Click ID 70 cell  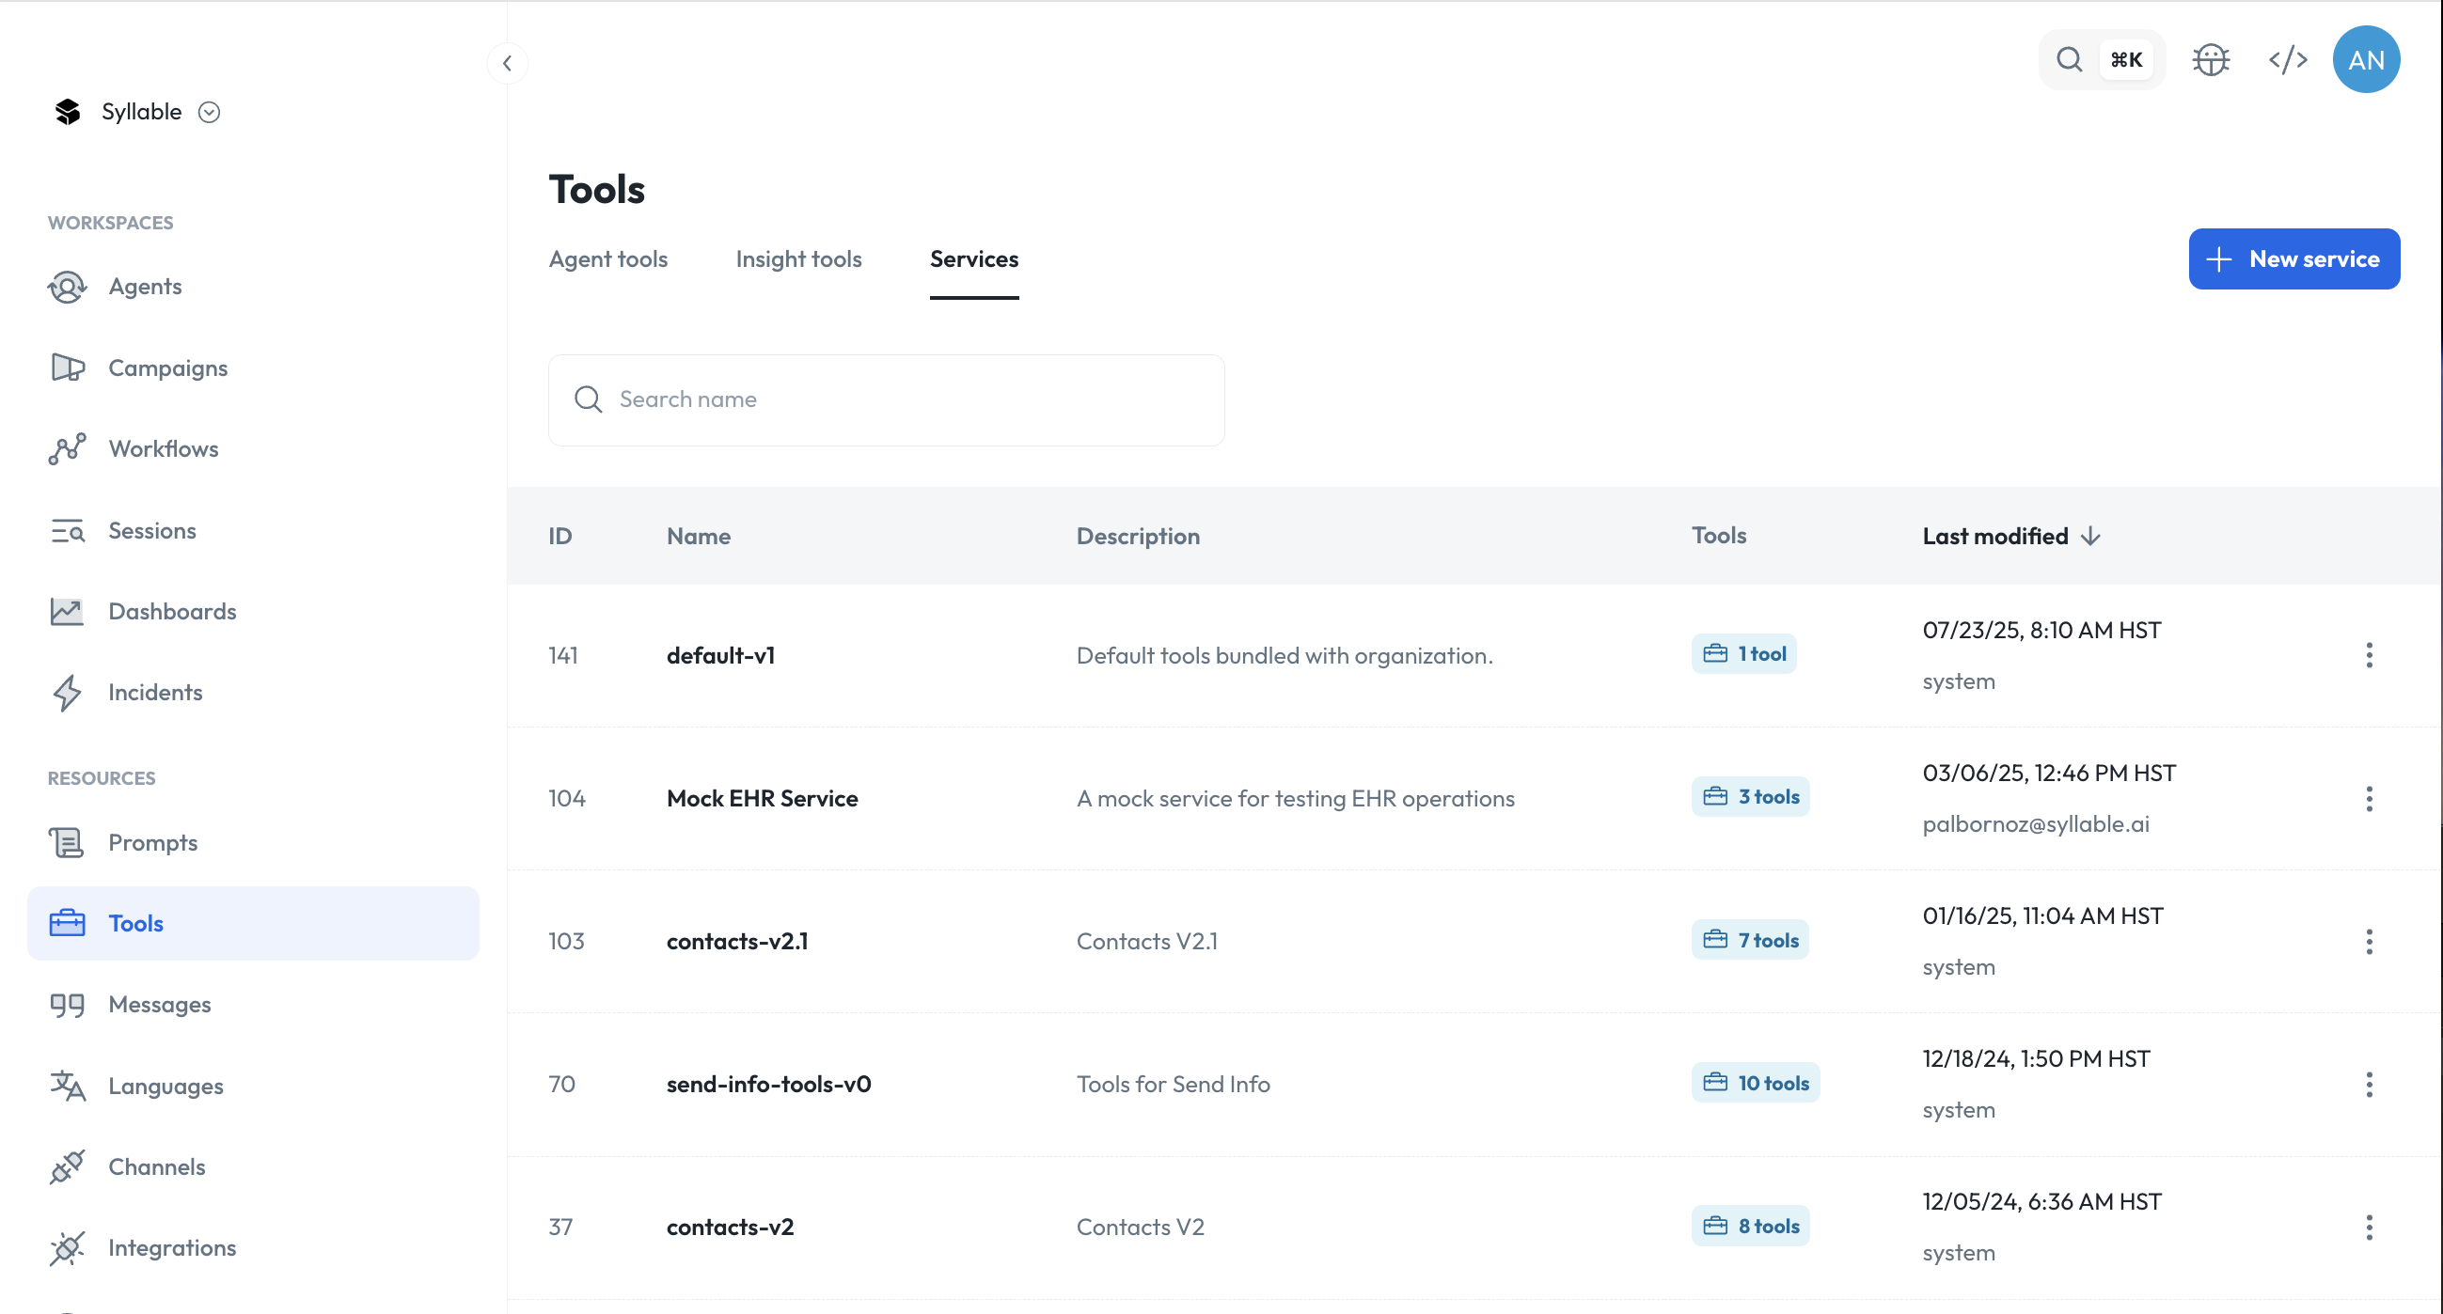pyautogui.click(x=561, y=1085)
